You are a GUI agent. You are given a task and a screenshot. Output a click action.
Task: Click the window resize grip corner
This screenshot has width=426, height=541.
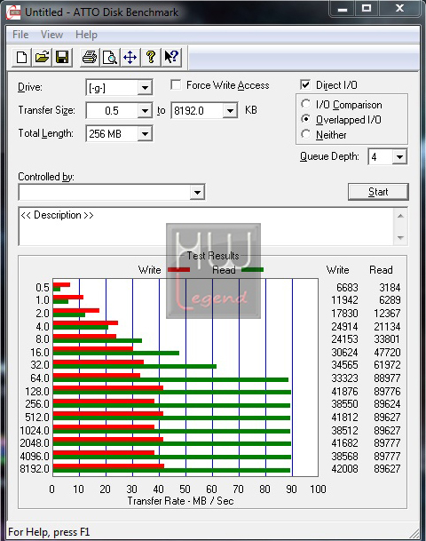(x=414, y=533)
